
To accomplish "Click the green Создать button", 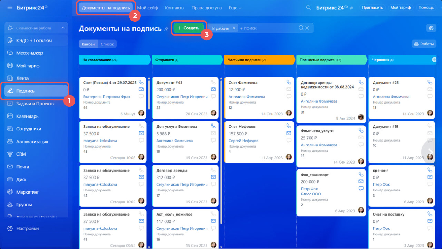I will [188, 28].
